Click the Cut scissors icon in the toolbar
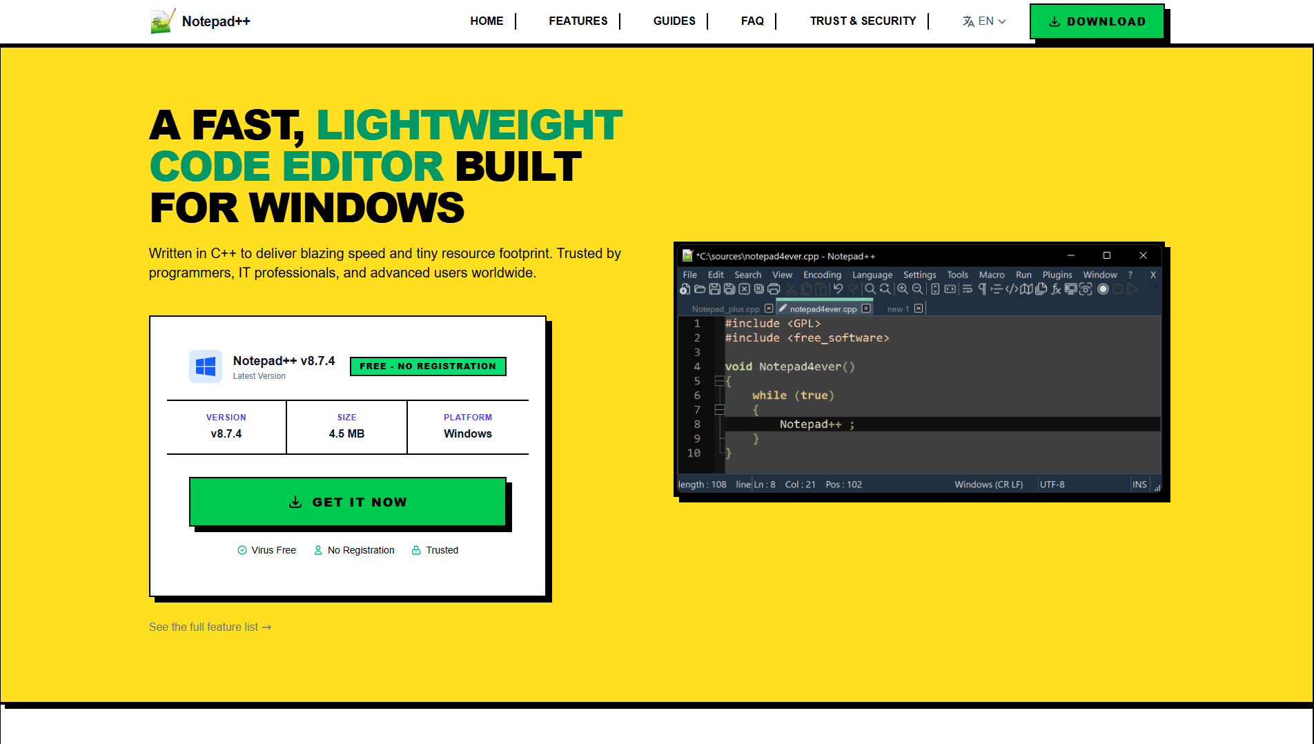Screen dimensions: 1314x744 [791, 289]
